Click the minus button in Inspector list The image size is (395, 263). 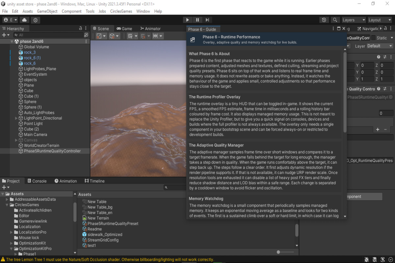[x=385, y=130]
